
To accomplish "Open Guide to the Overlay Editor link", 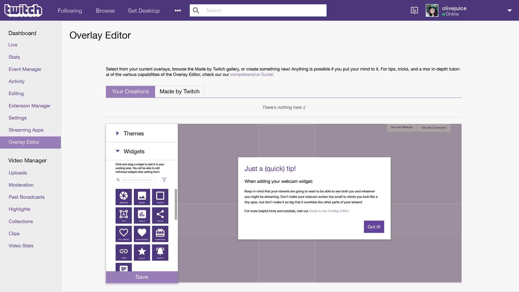I will pos(329,211).
